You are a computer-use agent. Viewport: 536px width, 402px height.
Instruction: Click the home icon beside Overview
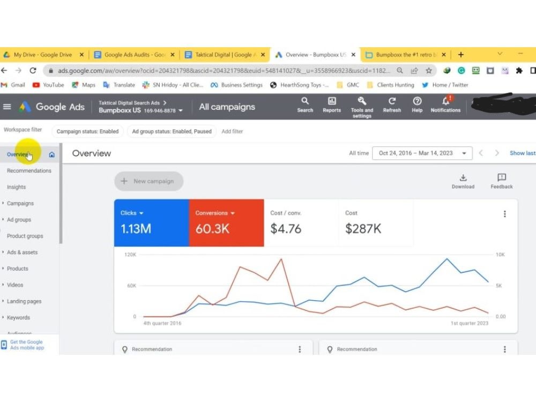[51, 154]
